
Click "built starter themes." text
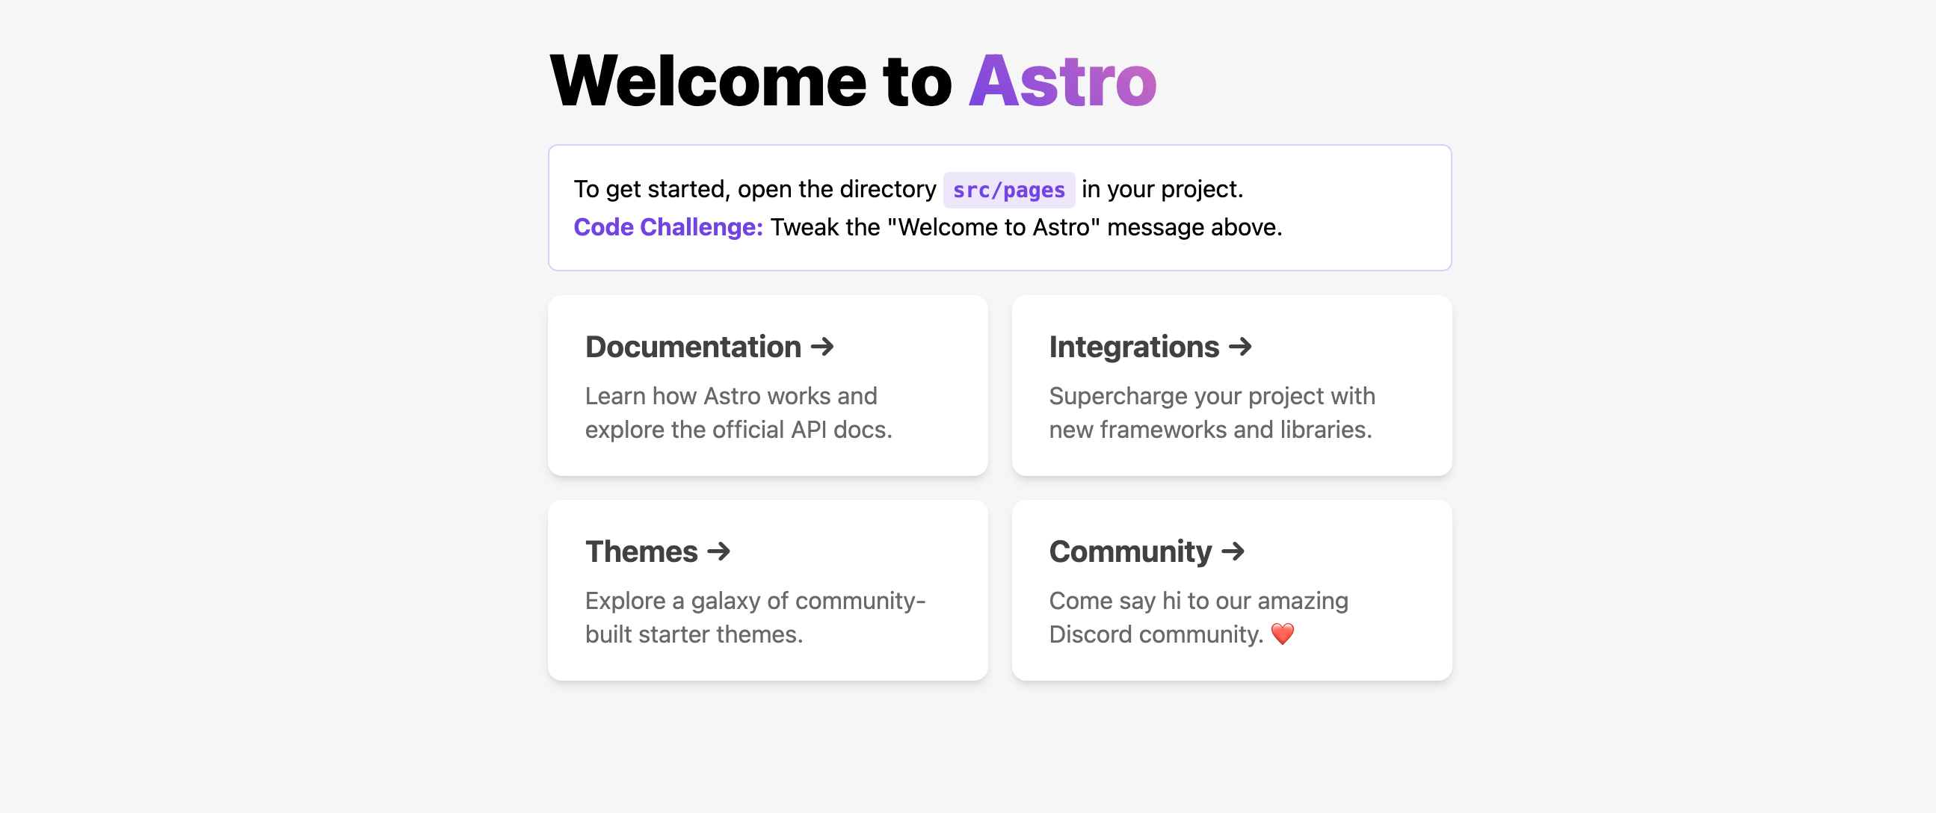coord(694,635)
